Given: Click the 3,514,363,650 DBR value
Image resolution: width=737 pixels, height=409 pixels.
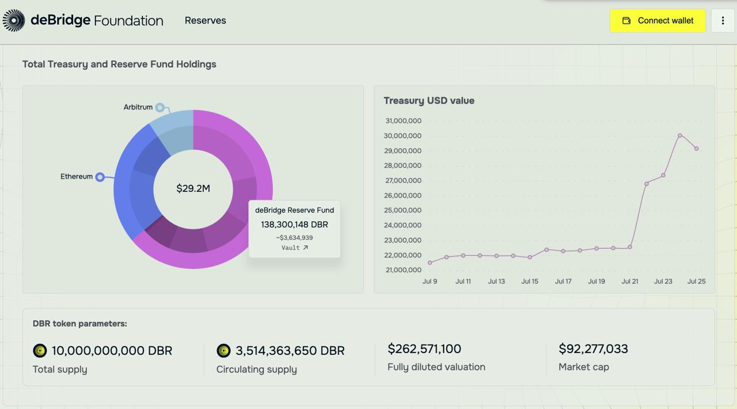Looking at the screenshot, I should [x=290, y=350].
